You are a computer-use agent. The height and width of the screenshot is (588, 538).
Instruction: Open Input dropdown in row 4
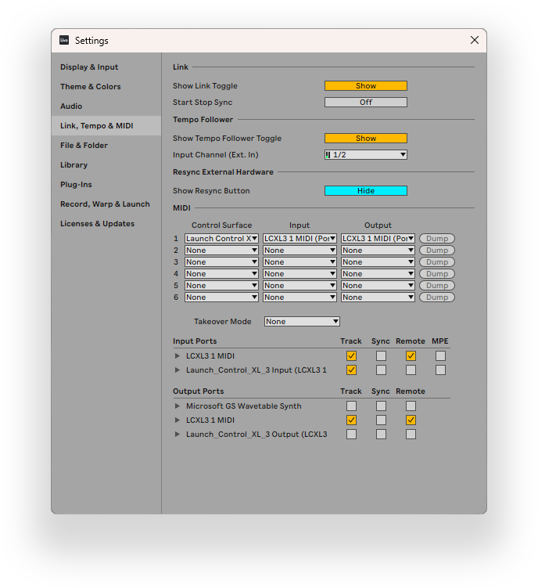(x=299, y=274)
